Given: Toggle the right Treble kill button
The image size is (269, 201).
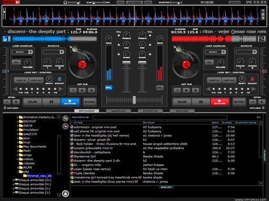Looking at the screenshot, I should click(150, 36).
